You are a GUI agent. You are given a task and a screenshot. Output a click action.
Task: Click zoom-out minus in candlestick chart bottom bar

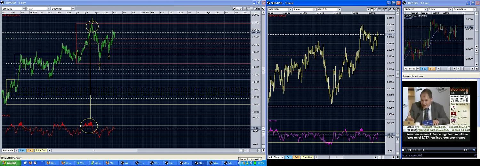[x=459, y=69]
